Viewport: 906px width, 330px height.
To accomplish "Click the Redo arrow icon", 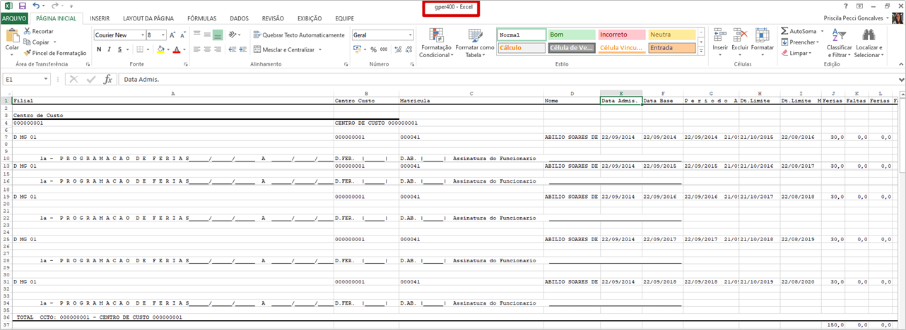I will click(x=54, y=6).
